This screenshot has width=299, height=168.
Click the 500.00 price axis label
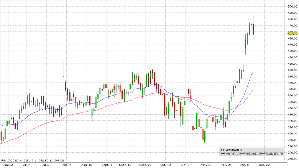pos(293,7)
